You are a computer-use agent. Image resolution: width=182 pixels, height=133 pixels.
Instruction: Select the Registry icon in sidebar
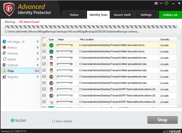[5, 77]
